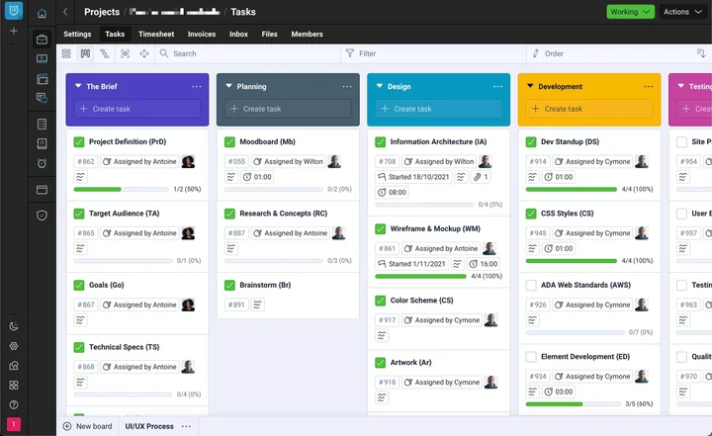The height and width of the screenshot is (436, 712).
Task: Click the back arrow beside Projects
Action: (x=66, y=12)
